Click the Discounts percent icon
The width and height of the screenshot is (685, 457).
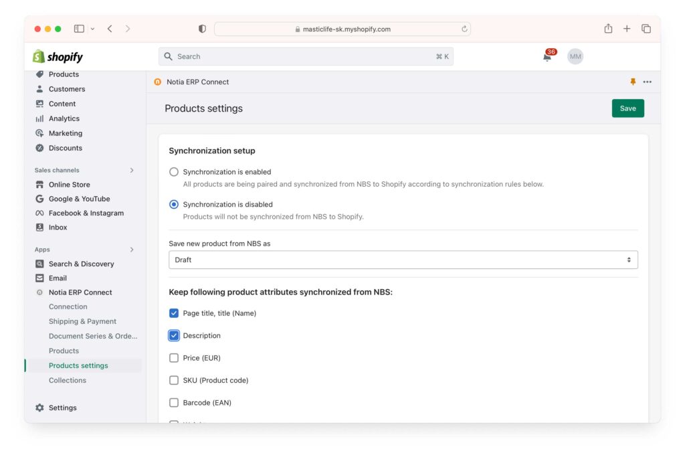39,148
